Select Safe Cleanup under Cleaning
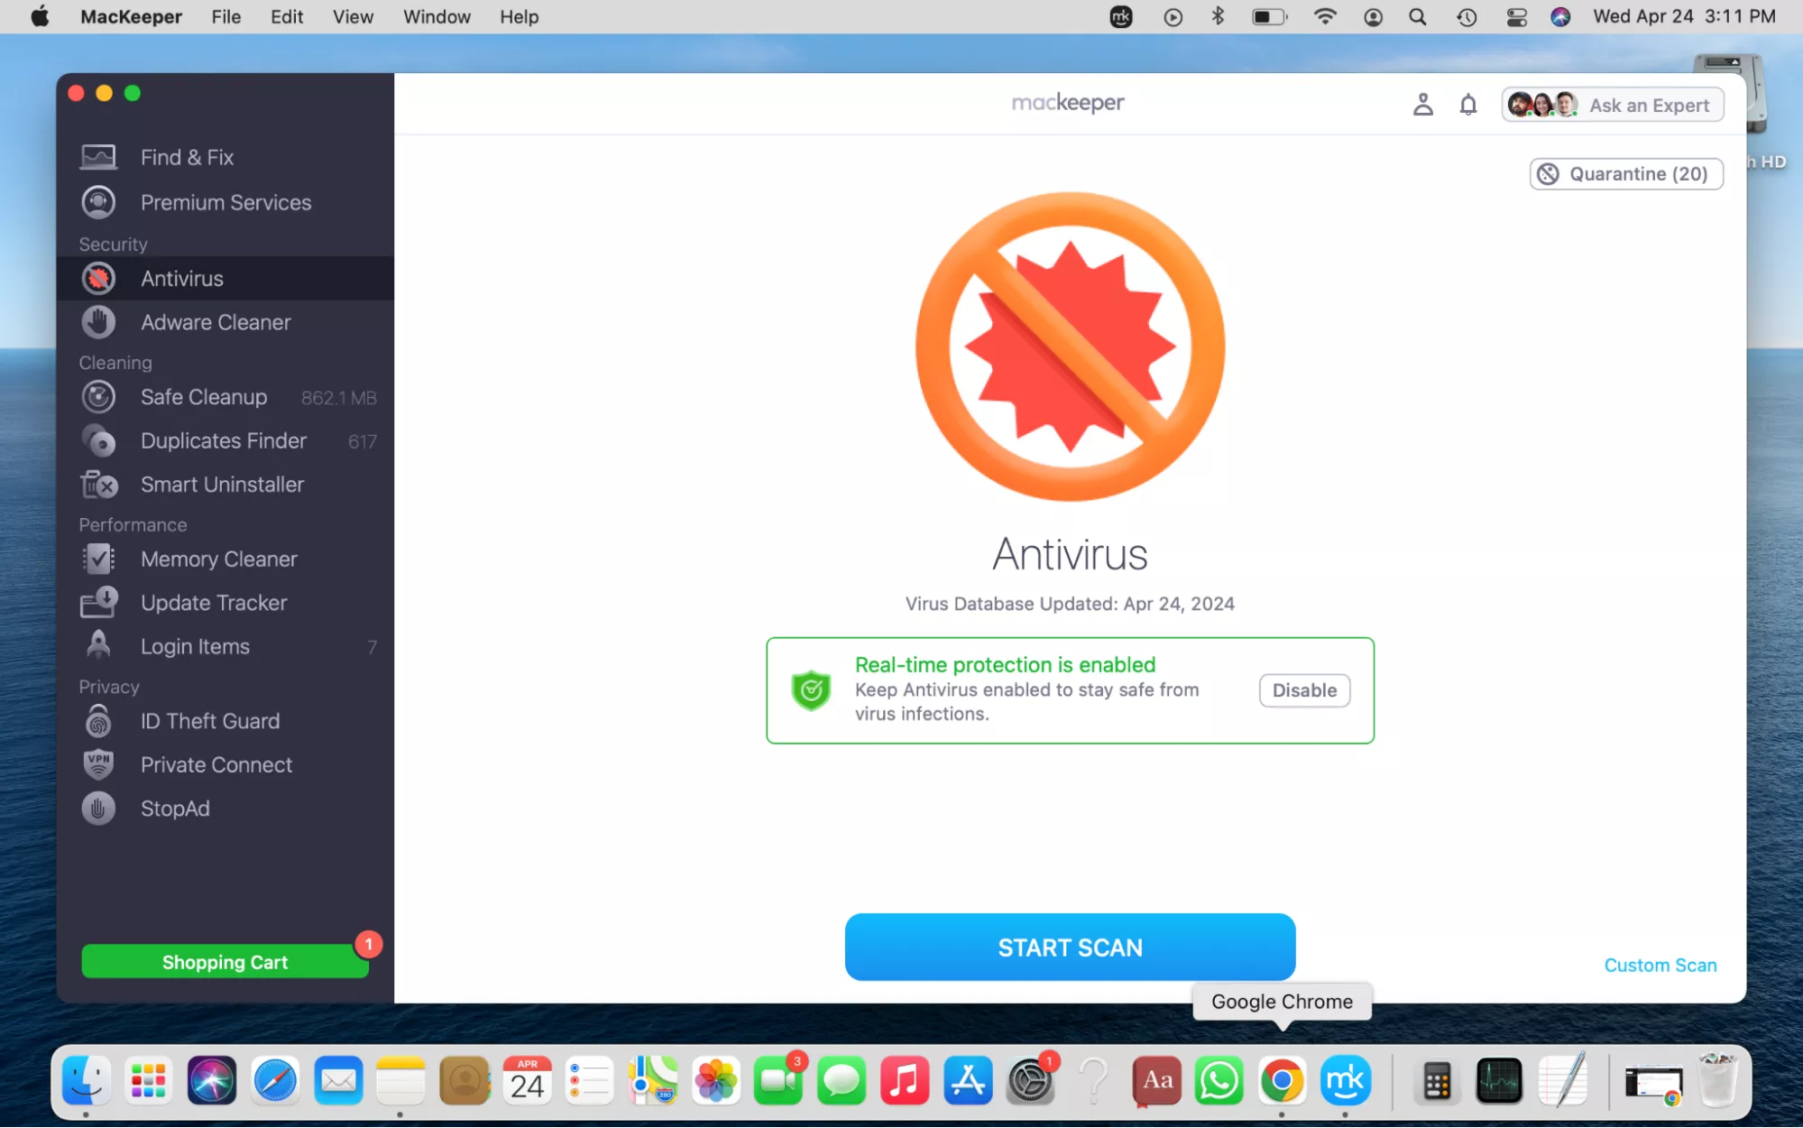Viewport: 1803px width, 1128px height. click(x=204, y=397)
